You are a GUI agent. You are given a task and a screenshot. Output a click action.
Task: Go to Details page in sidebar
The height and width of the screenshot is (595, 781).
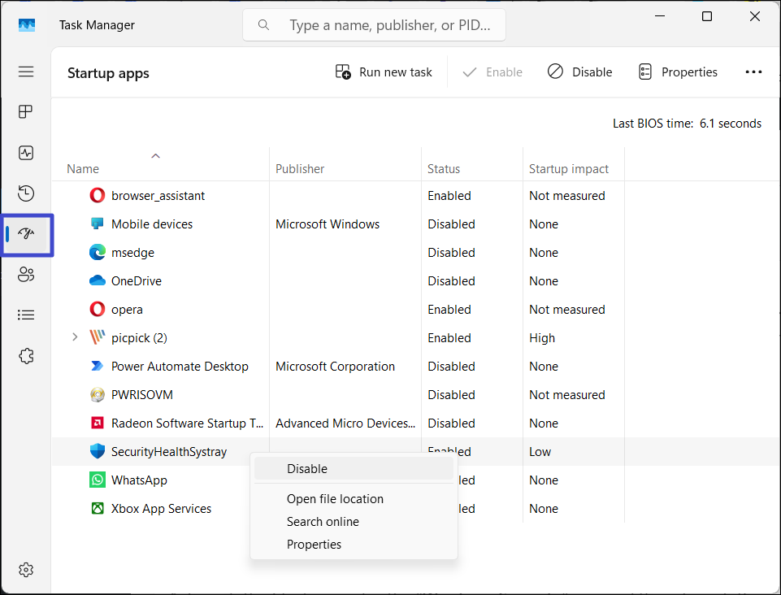[26, 315]
